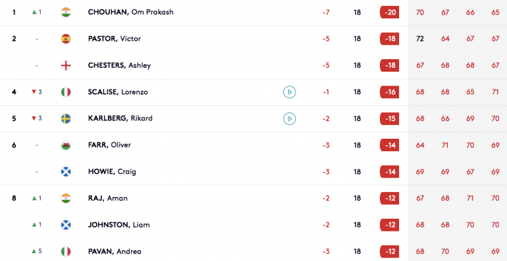Click the Italy flag beside Pavan
This screenshot has width=507, height=261.
point(66,251)
